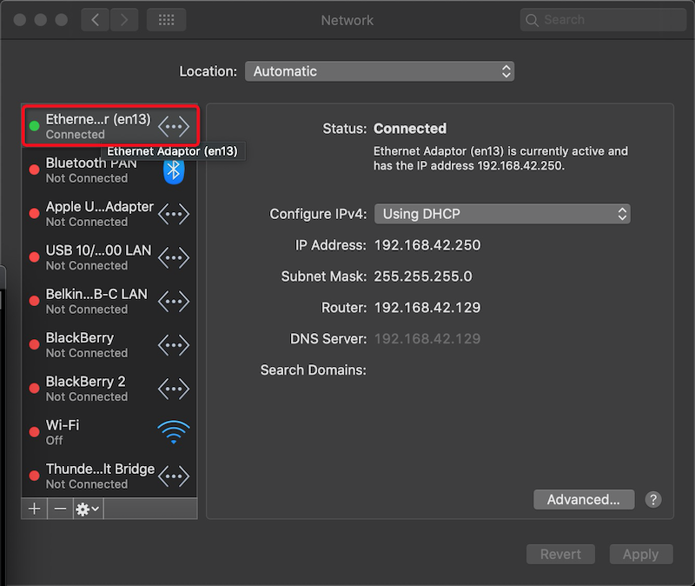Click the Show All grid icon
Image resolution: width=695 pixels, height=586 pixels.
coord(166,20)
